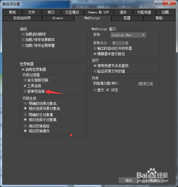Viewport: 178px width, 187px height.
Task: Enable 菜单项选择 checkbox
Action: [25, 91]
